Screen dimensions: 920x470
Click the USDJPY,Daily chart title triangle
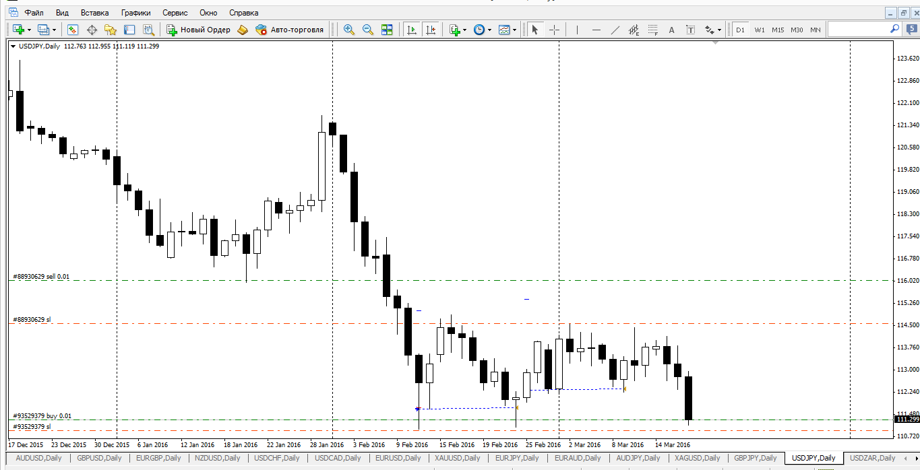pos(13,46)
